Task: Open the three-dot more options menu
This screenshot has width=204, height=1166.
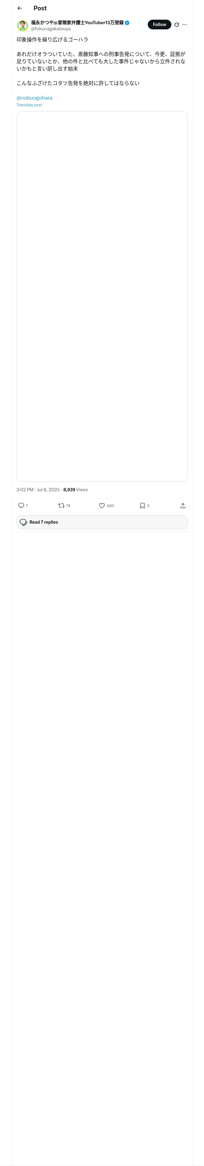Action: (x=185, y=25)
